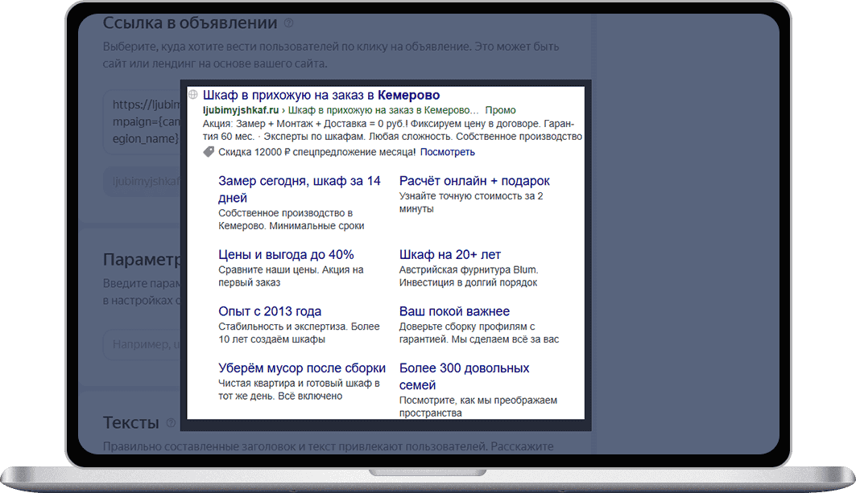
Task: Select the Опыт с 2013 года sitelink
Action: click(x=270, y=311)
